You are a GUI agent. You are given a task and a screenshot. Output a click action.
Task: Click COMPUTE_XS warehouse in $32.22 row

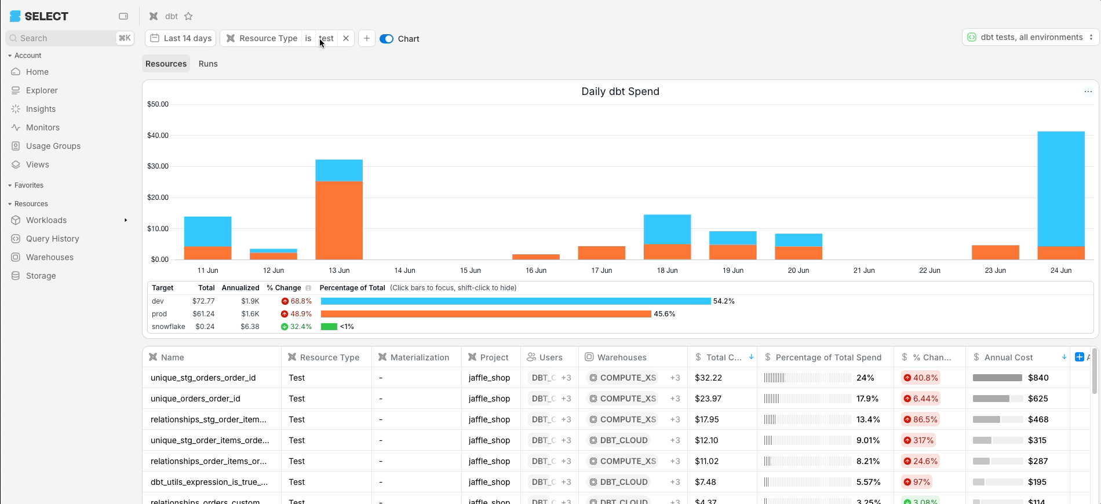coord(622,378)
